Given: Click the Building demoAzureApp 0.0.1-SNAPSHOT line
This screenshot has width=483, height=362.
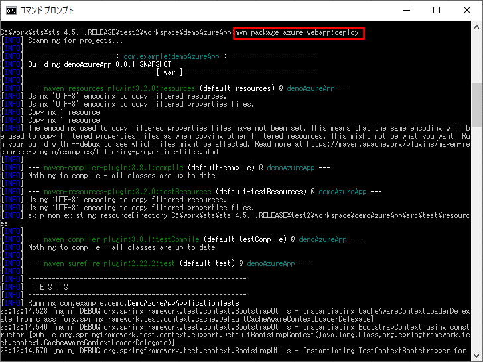Looking at the screenshot, I should click(94, 64).
